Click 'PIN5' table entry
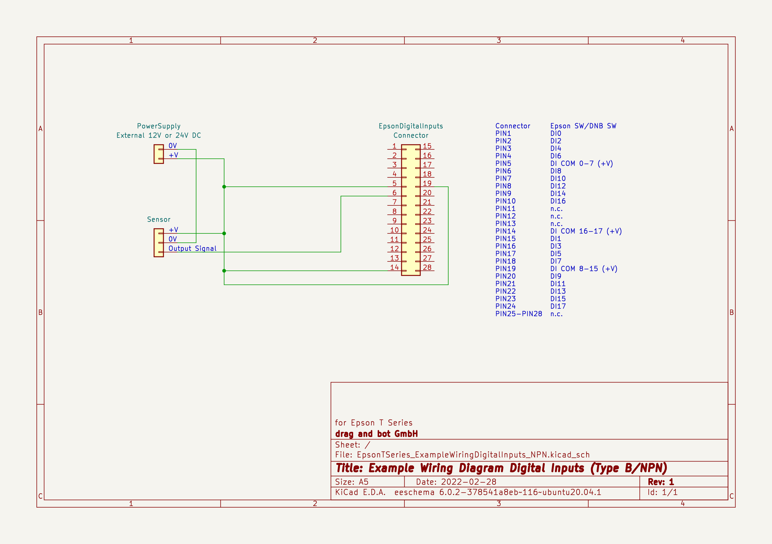Screen dimensions: 772x544 (x=503, y=163)
